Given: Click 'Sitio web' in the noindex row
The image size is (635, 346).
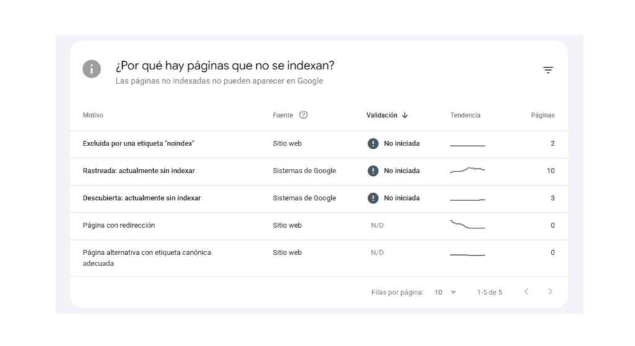Looking at the screenshot, I should [x=287, y=144].
